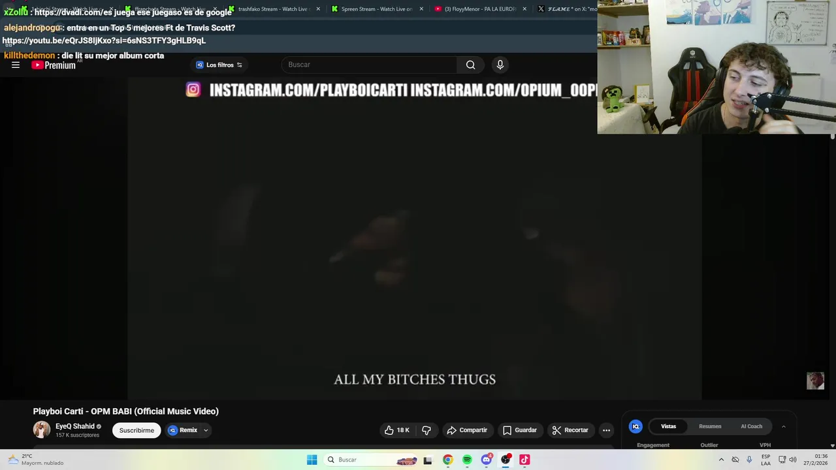Click the 157 K suscriptores text
The height and width of the screenshot is (470, 836).
[x=77, y=435]
